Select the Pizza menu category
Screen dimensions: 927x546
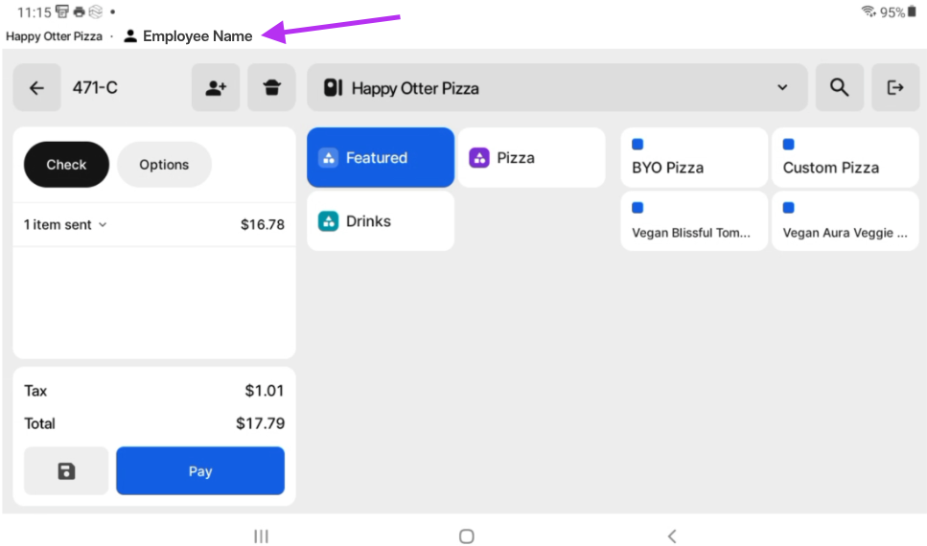click(x=531, y=158)
